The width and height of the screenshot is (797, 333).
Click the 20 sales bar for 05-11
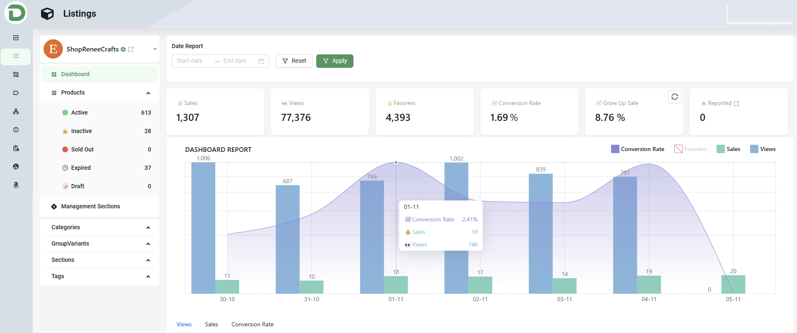click(733, 284)
